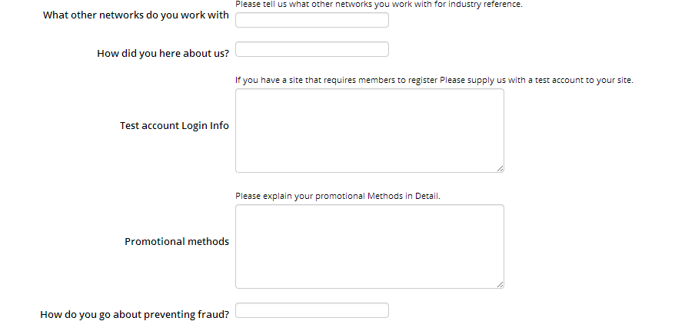This screenshot has width=685, height=331.
Task: Click the single-line field above the test account hint
Action: point(311,49)
